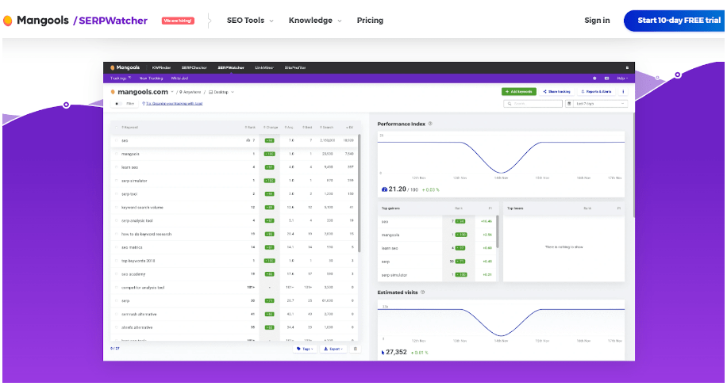The width and height of the screenshot is (727, 386).
Task: Expand the Knowledge menu
Action: tap(315, 21)
